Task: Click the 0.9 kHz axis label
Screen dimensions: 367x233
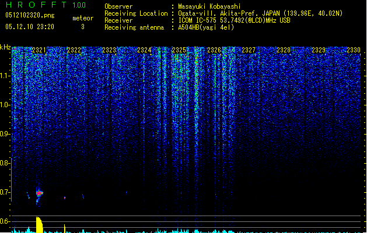Action: (x=5, y=134)
